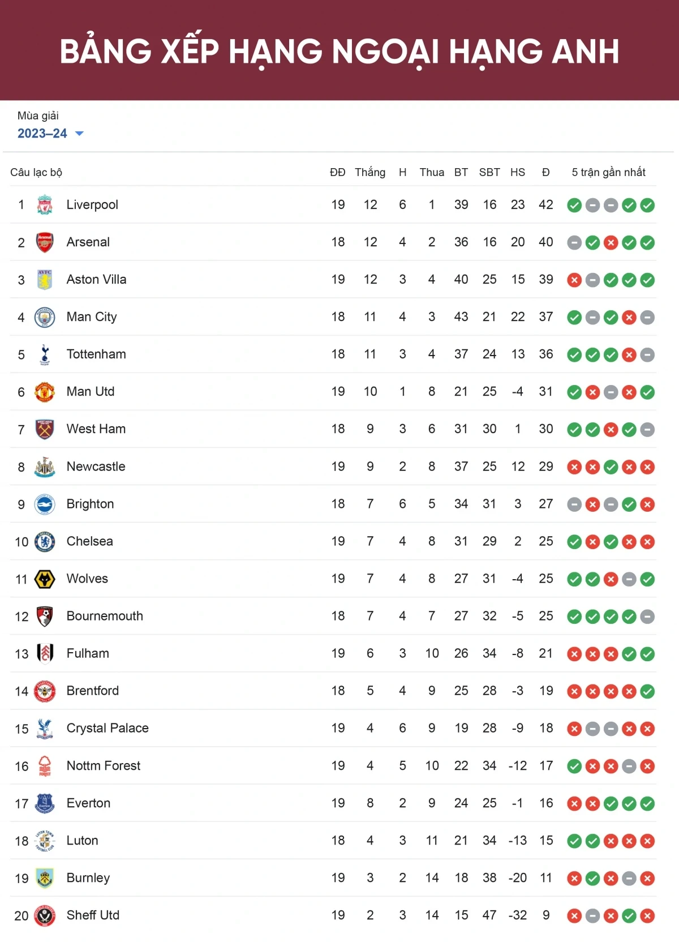Click the Thắng column header
The height and width of the screenshot is (942, 679).
tap(370, 172)
